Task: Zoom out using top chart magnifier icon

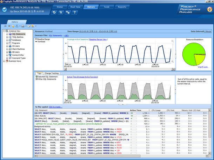Action: click(x=173, y=41)
